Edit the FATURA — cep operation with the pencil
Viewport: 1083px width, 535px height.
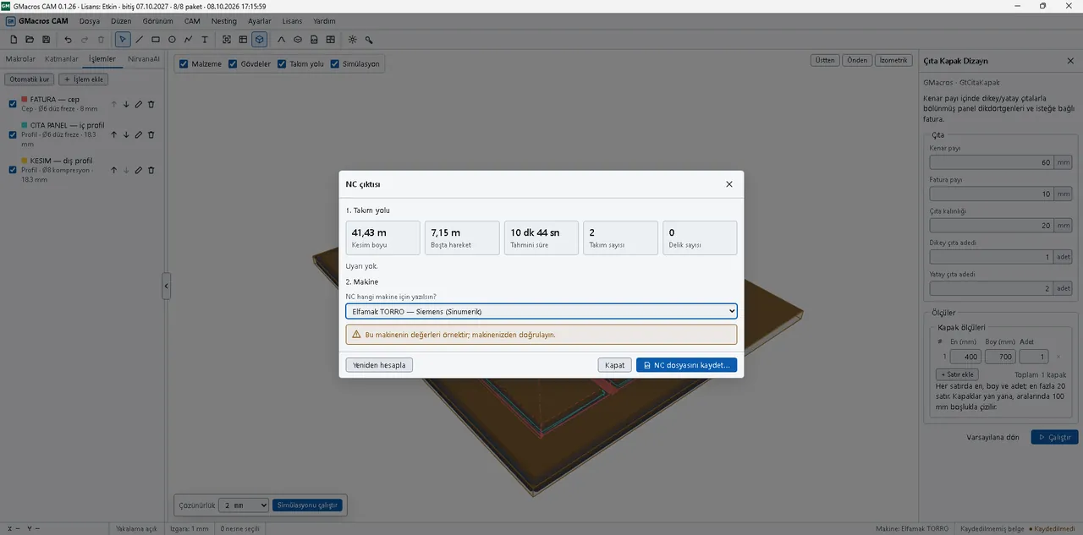tap(139, 104)
